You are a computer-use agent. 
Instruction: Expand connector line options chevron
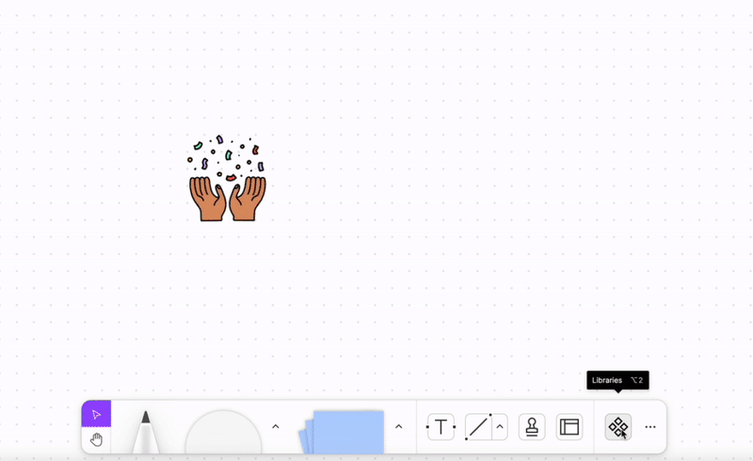(500, 426)
